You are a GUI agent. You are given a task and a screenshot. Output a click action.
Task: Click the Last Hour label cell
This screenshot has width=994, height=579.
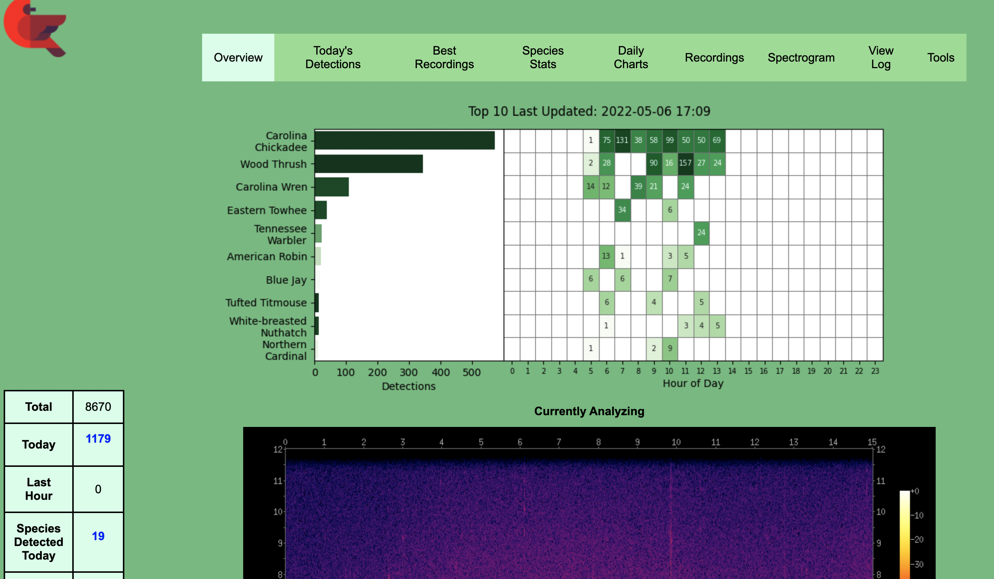39,489
